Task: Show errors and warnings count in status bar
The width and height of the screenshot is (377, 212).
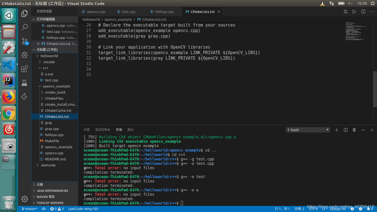Action: [57, 209]
